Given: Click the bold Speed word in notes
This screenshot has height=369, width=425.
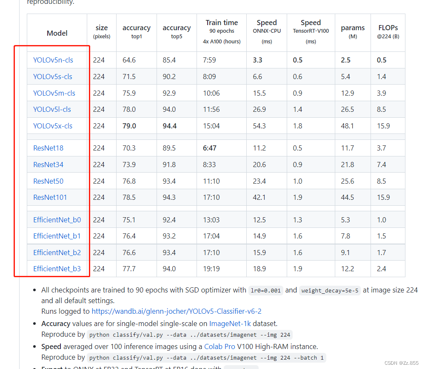Looking at the screenshot, I should click(51, 347).
